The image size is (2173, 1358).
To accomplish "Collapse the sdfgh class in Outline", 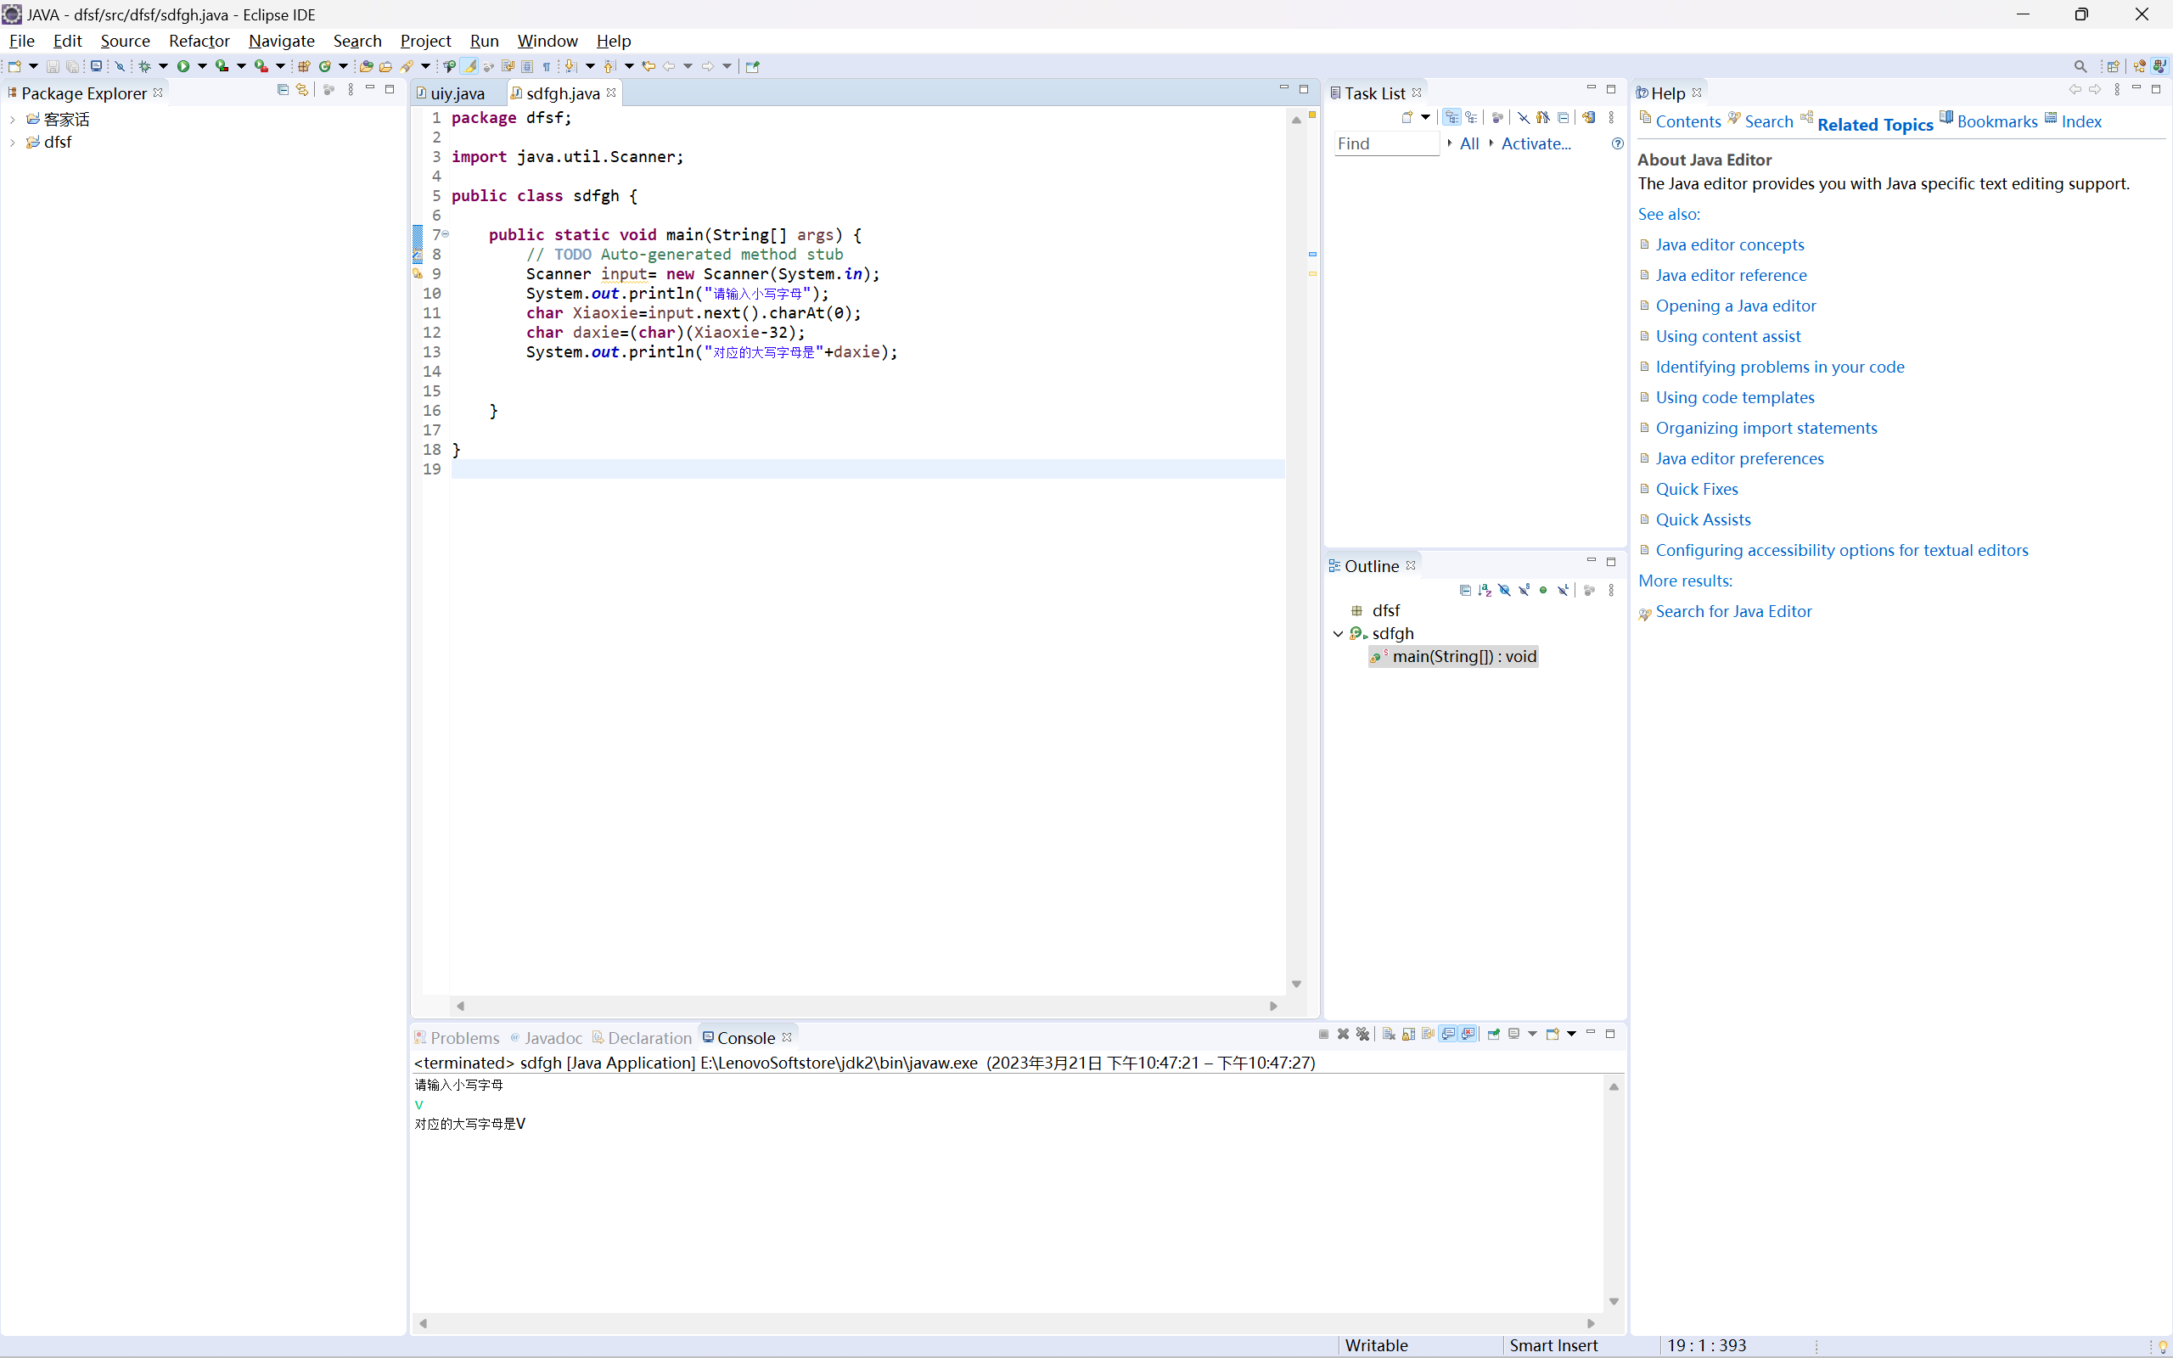I will (1338, 633).
